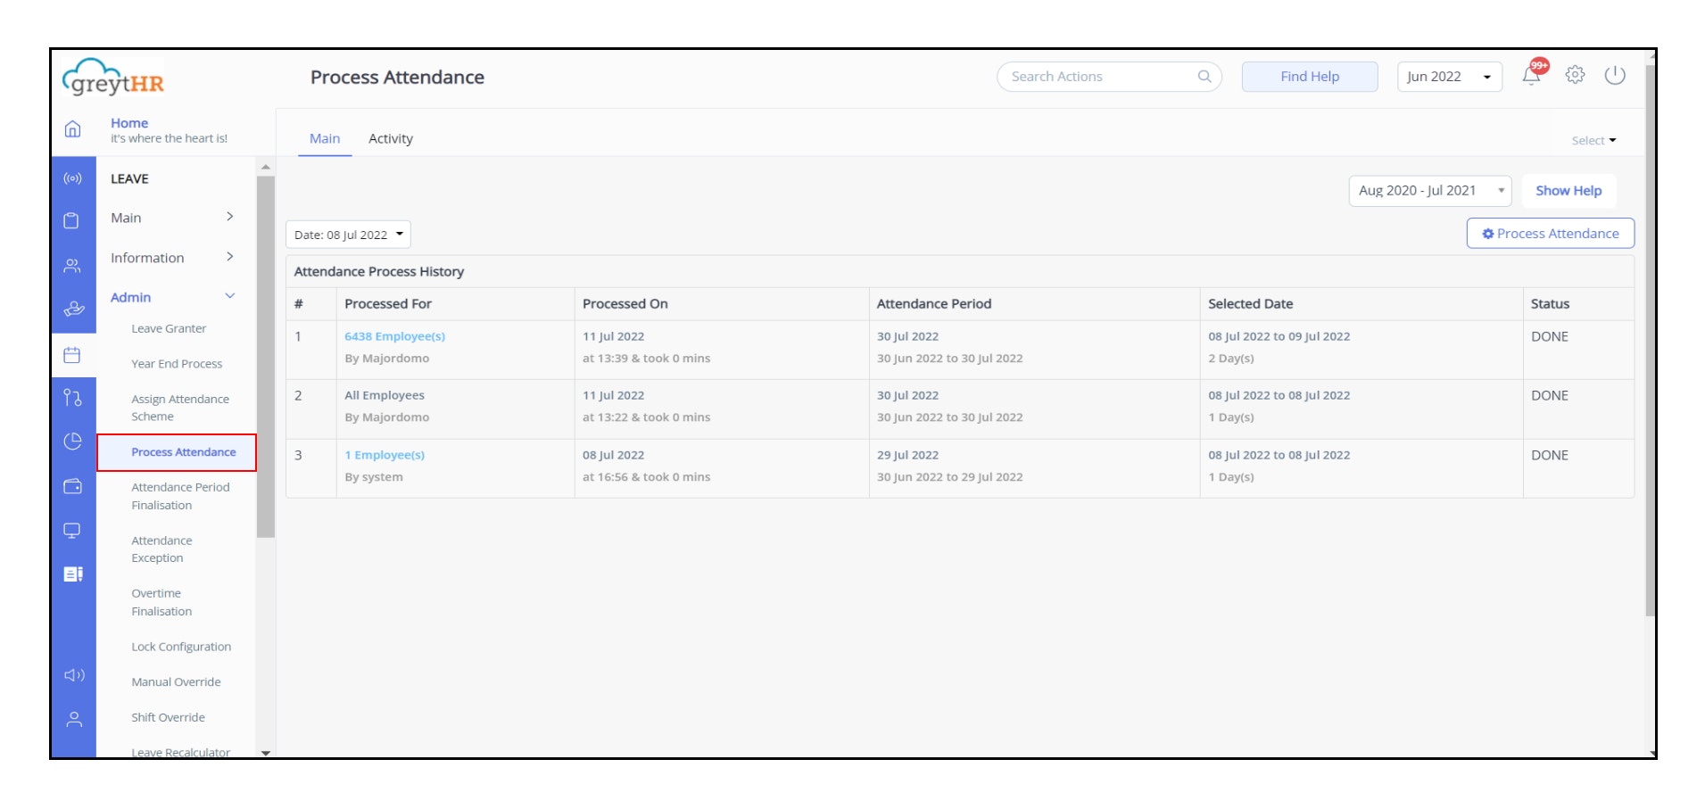Click the Home icon in the sidebar

[x=73, y=129]
